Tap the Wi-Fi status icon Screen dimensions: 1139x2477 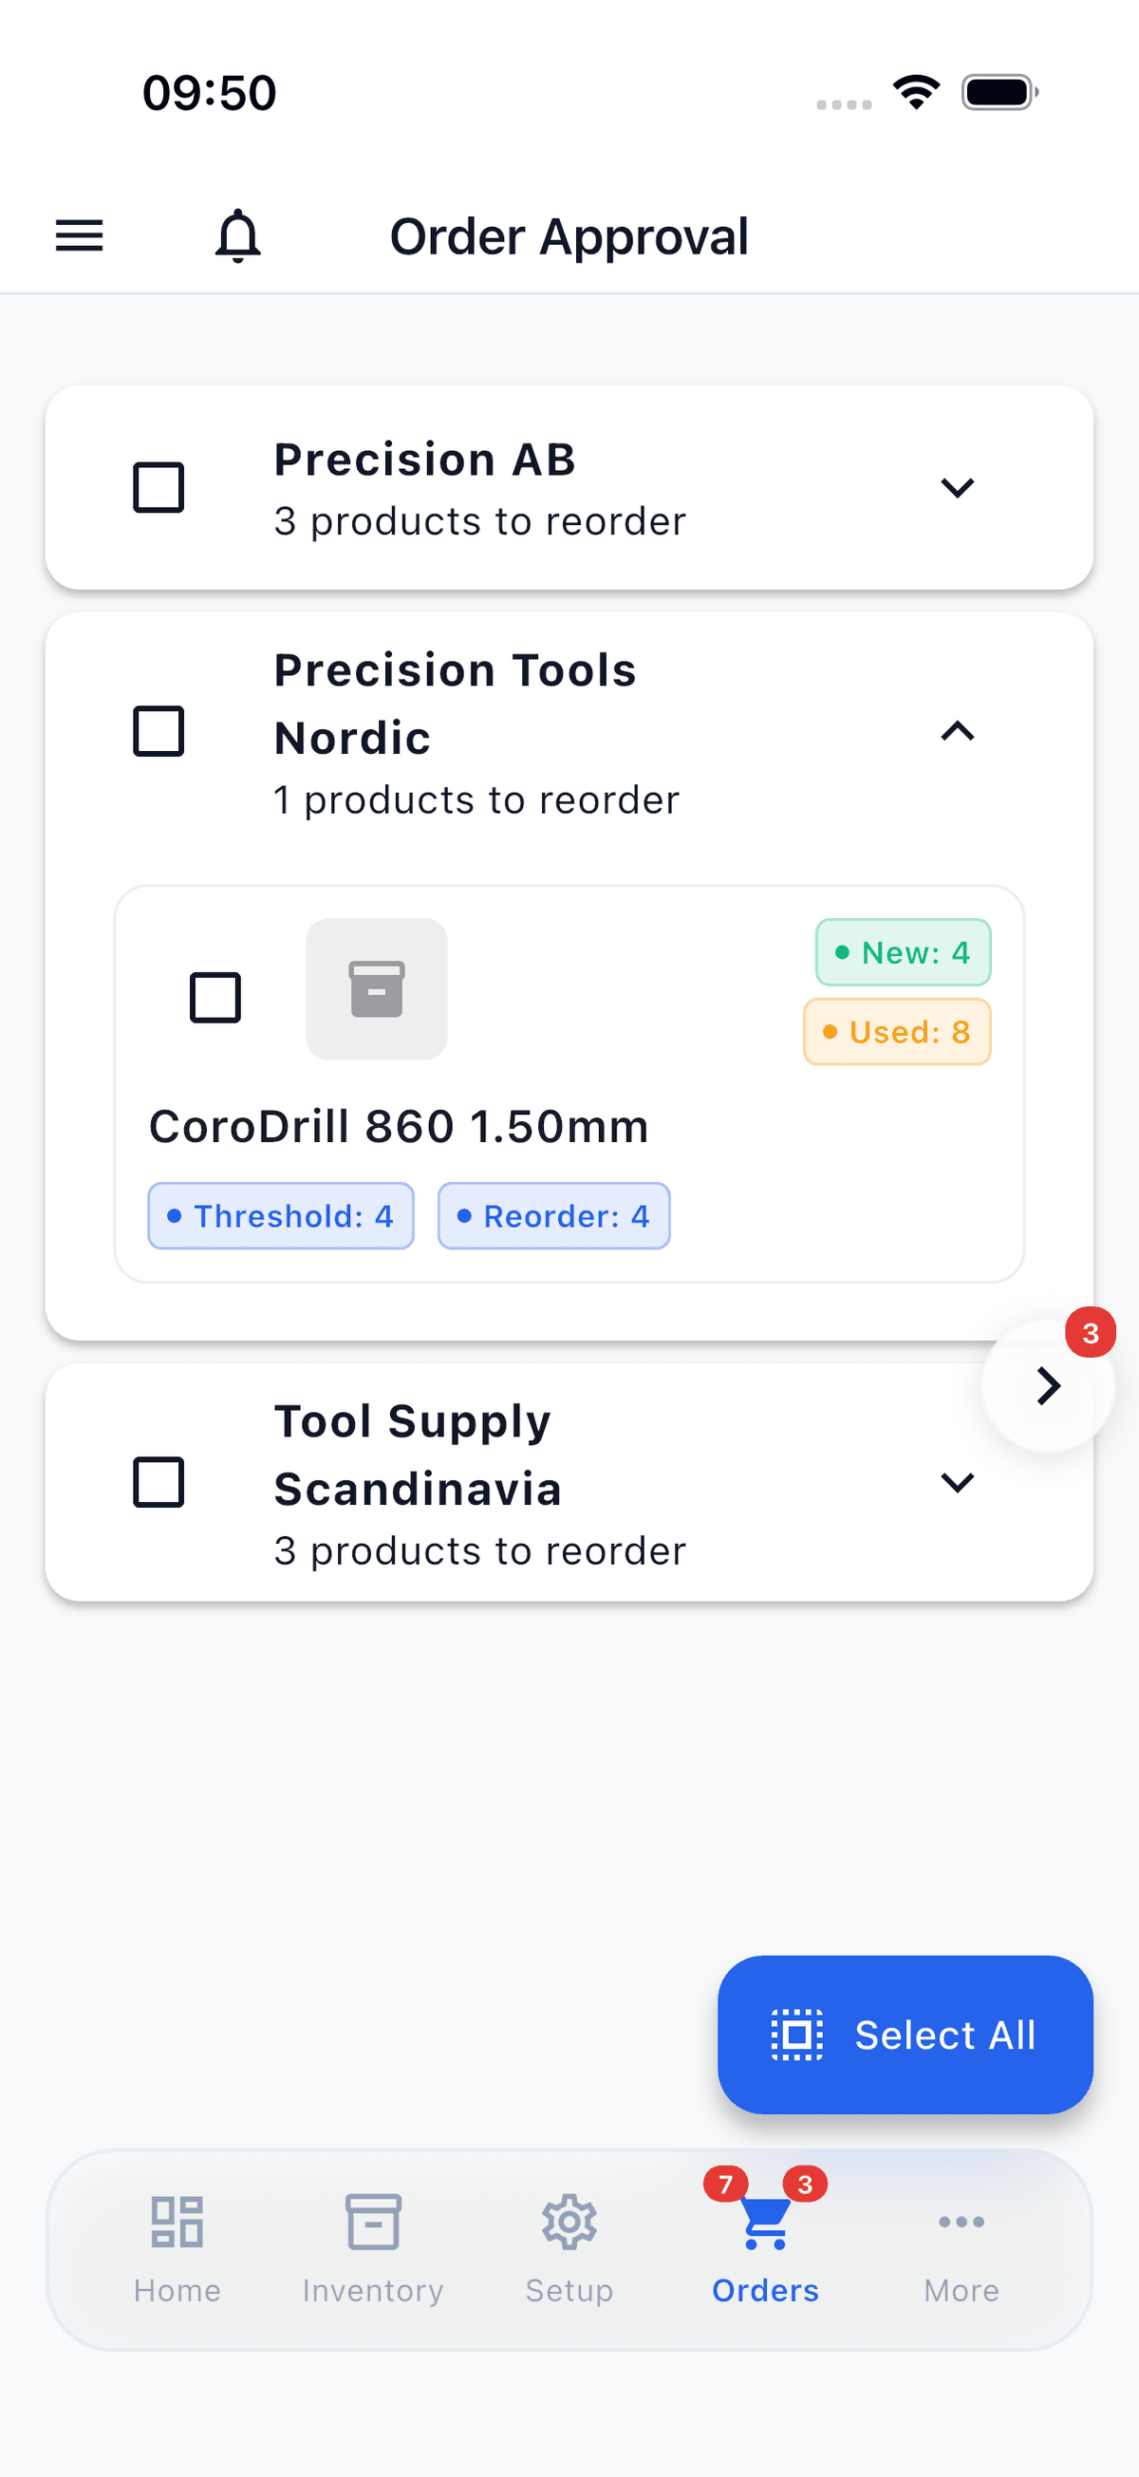(916, 92)
